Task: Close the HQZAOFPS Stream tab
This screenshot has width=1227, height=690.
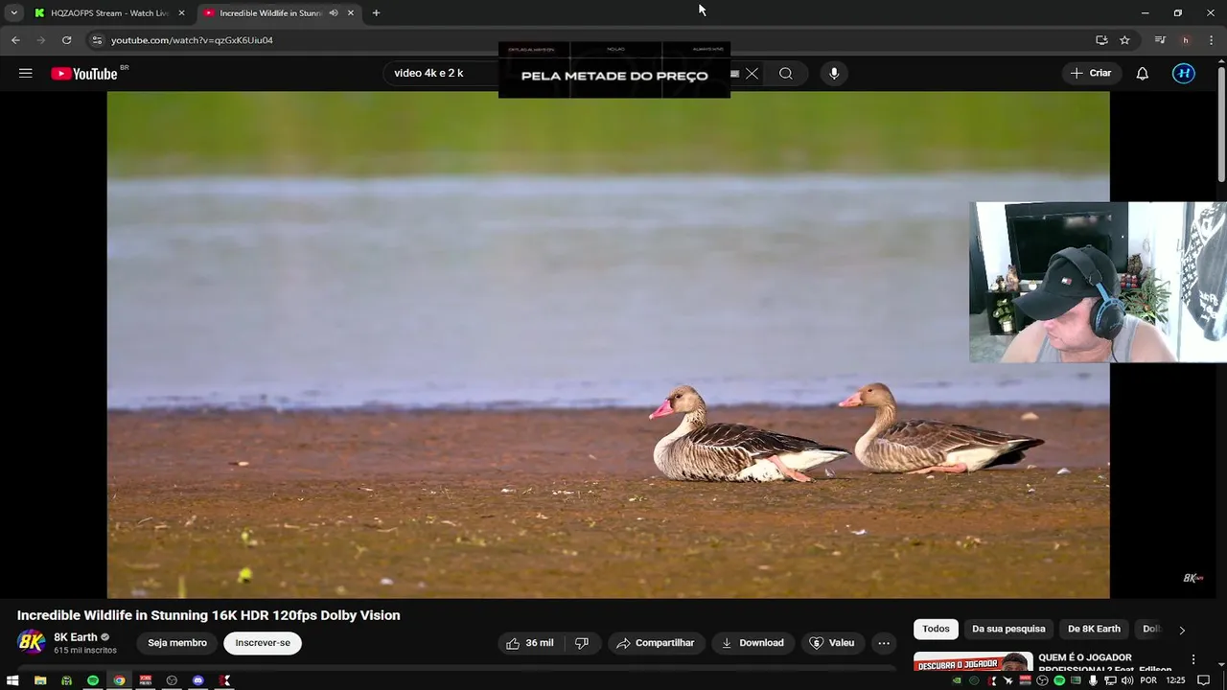Action: pyautogui.click(x=181, y=13)
